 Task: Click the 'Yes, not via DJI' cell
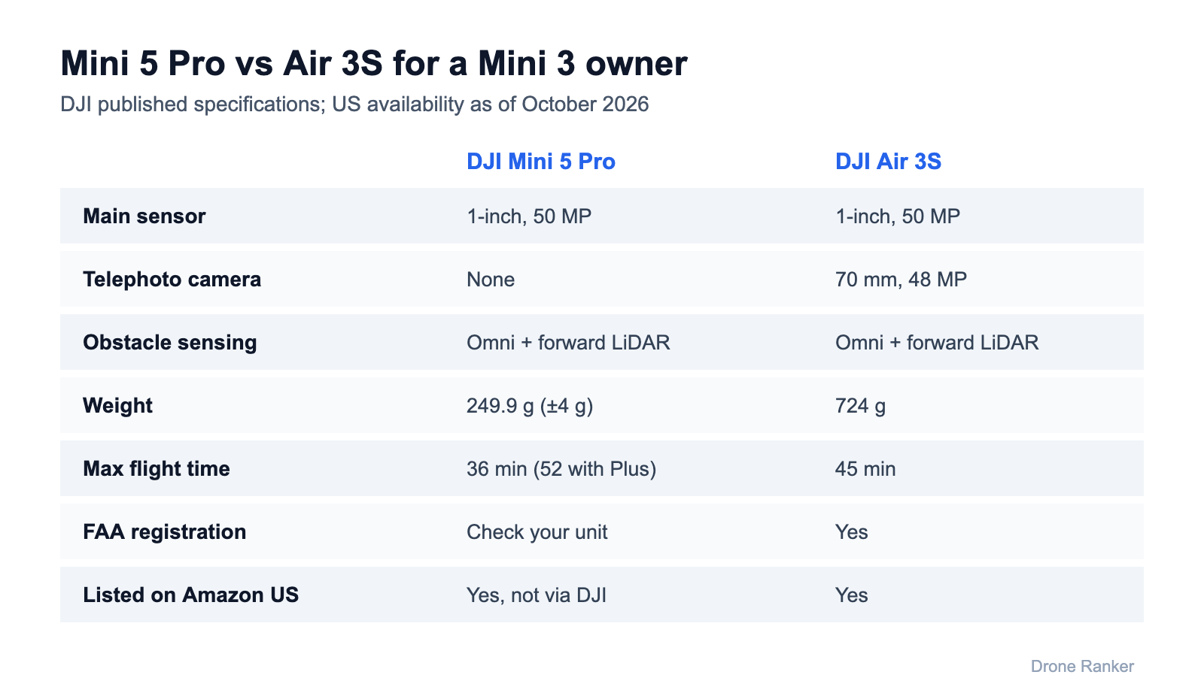coord(537,595)
